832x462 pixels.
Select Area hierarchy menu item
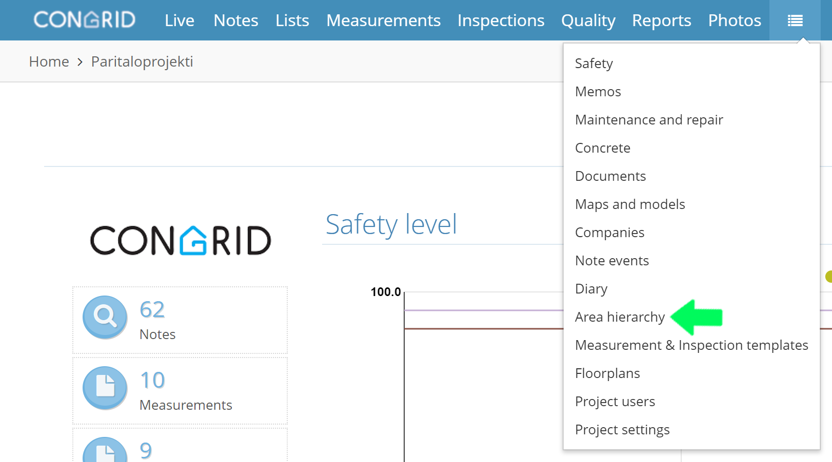coord(620,317)
